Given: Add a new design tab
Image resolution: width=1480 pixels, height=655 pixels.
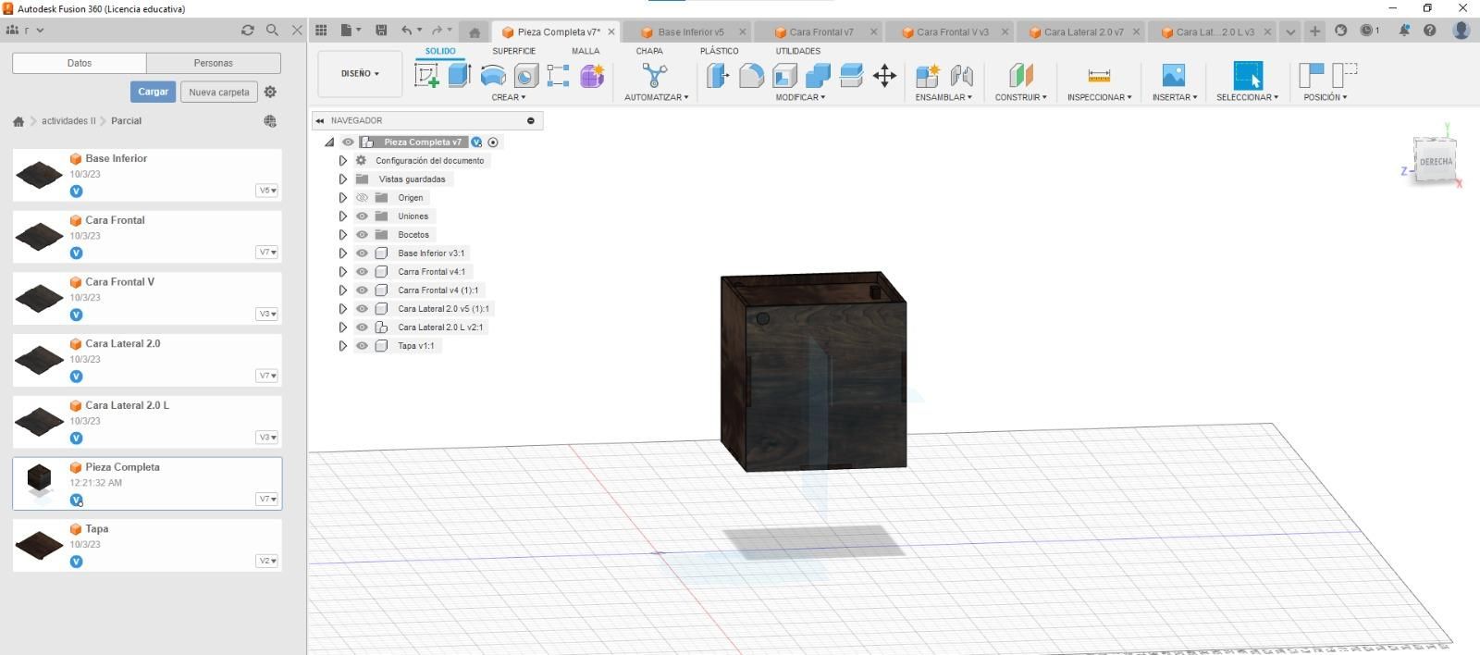Looking at the screenshot, I should tap(1314, 31).
